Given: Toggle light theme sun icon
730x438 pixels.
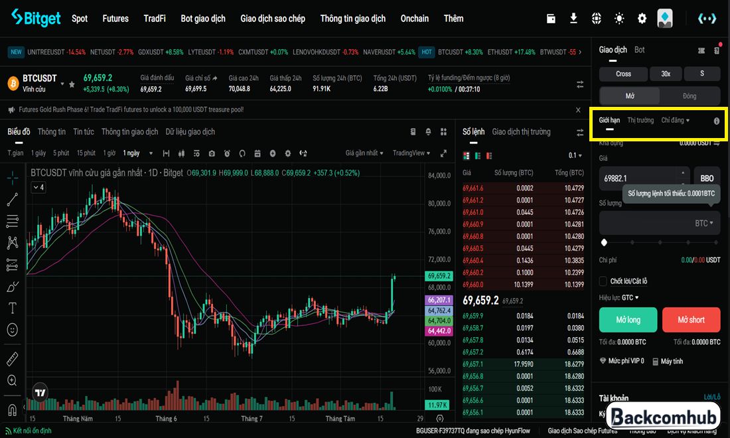Looking at the screenshot, I should [619, 19].
